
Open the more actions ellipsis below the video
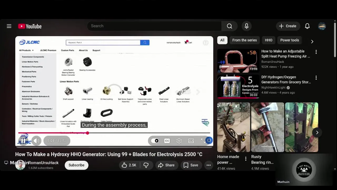tap(209, 165)
